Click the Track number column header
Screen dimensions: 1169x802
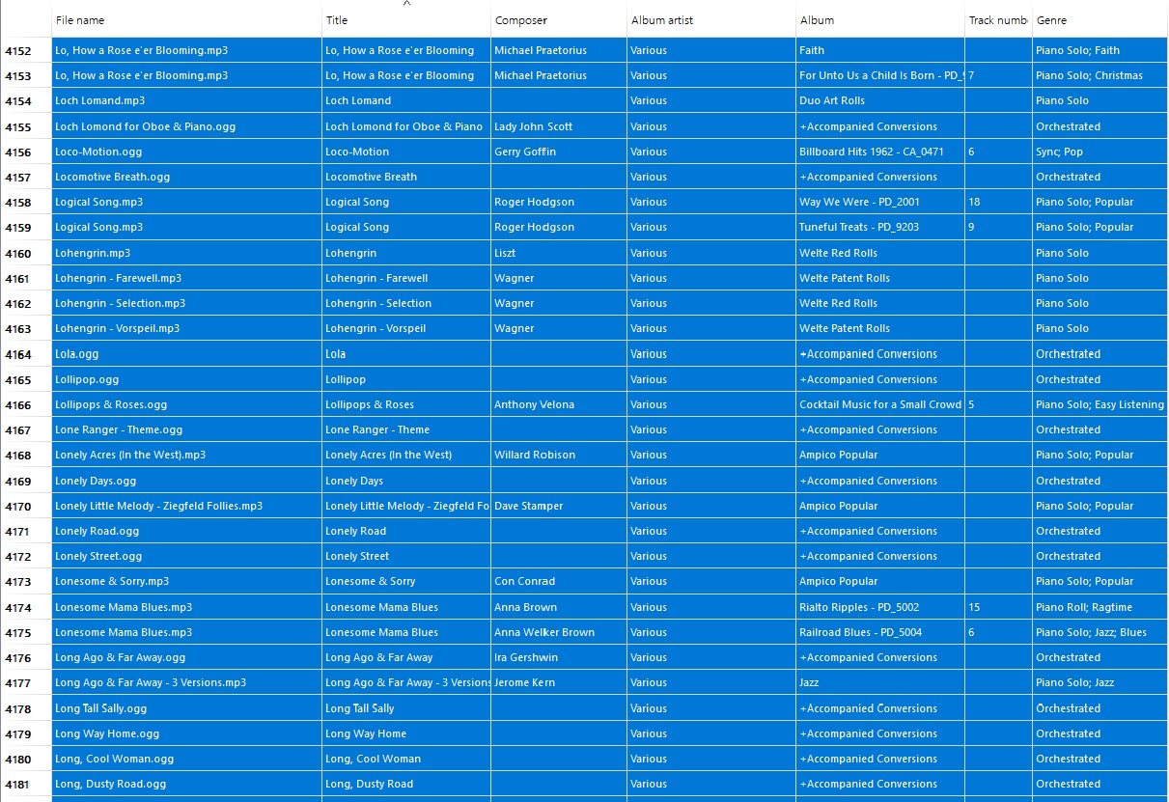[x=997, y=20]
